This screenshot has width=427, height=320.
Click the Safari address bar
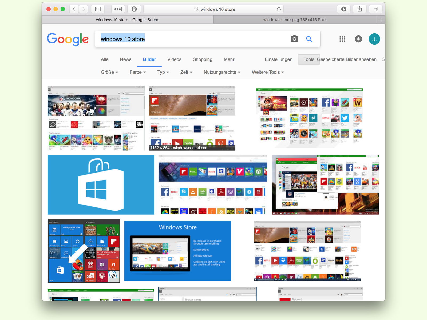(213, 9)
